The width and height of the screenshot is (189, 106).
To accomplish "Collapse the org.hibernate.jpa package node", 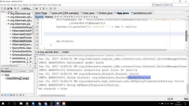I will [x=7, y=24].
